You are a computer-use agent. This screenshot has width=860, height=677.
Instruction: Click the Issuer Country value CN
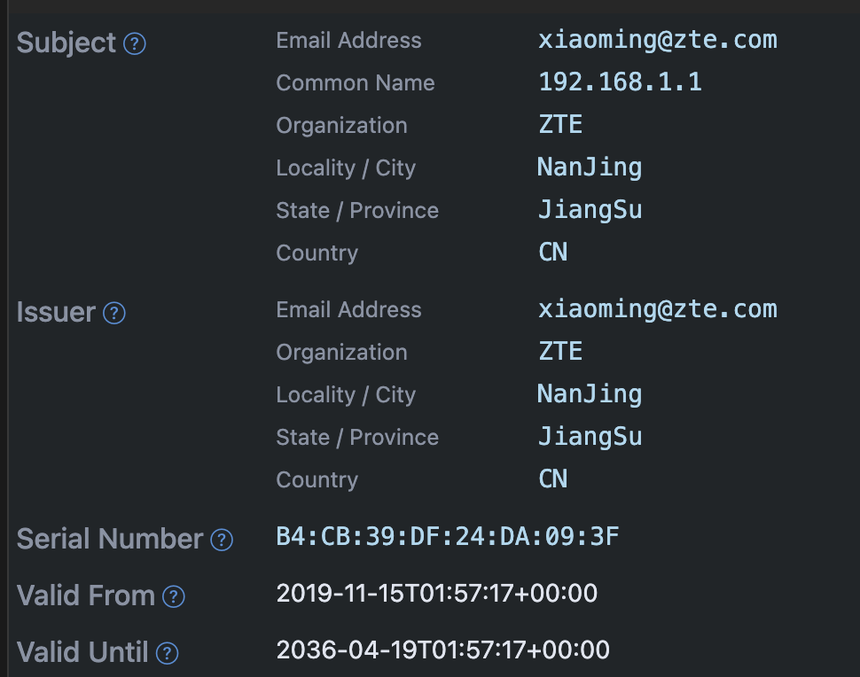[x=553, y=479]
